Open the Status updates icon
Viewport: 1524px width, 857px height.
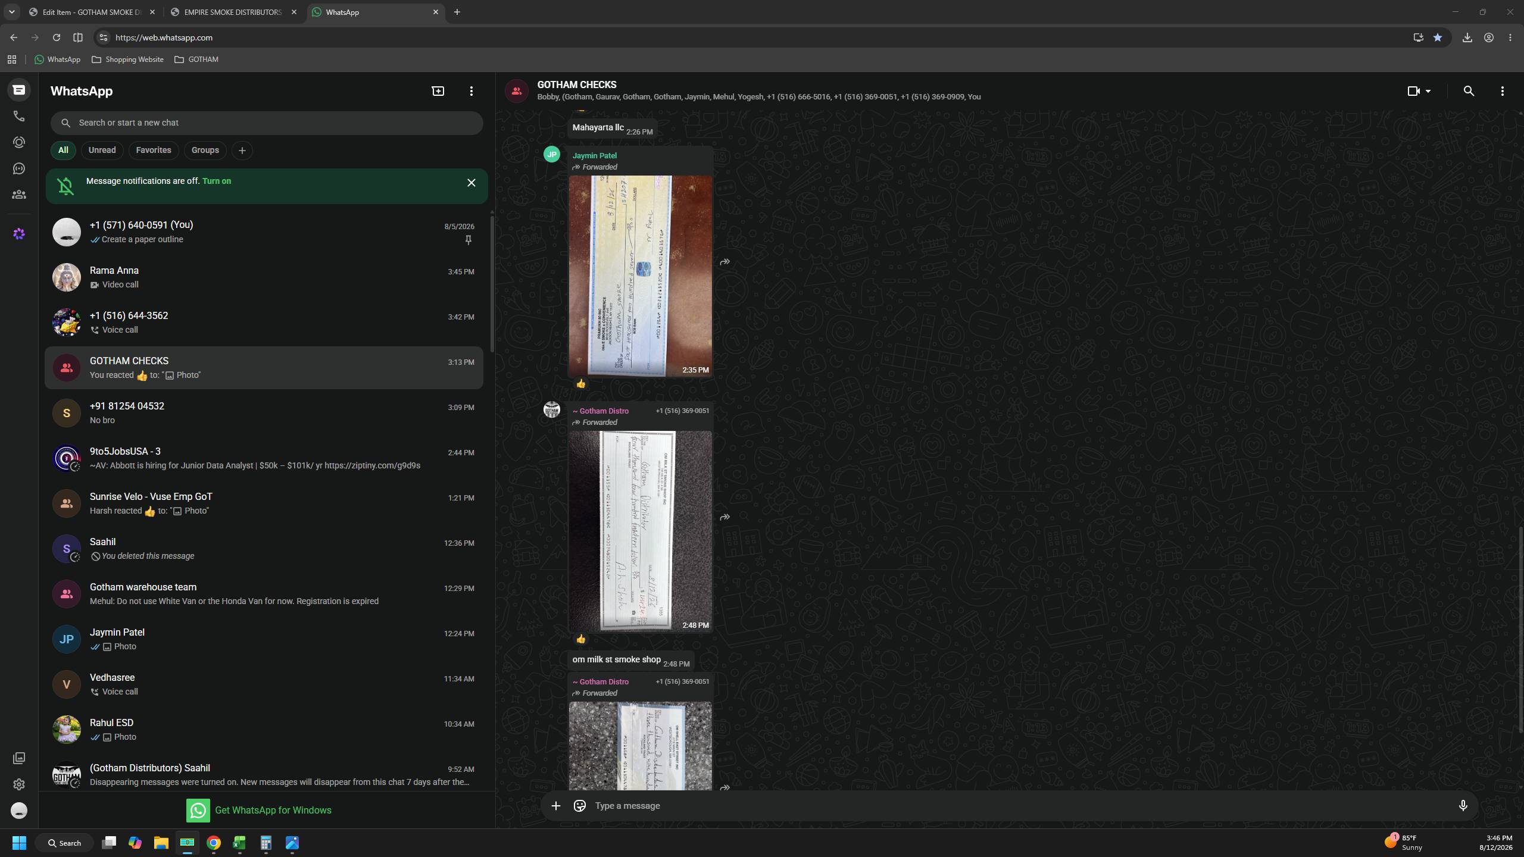pyautogui.click(x=19, y=142)
